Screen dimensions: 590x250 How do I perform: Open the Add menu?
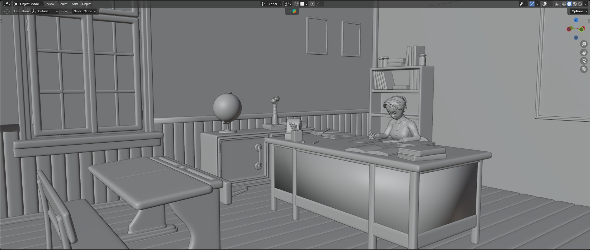coord(74,4)
